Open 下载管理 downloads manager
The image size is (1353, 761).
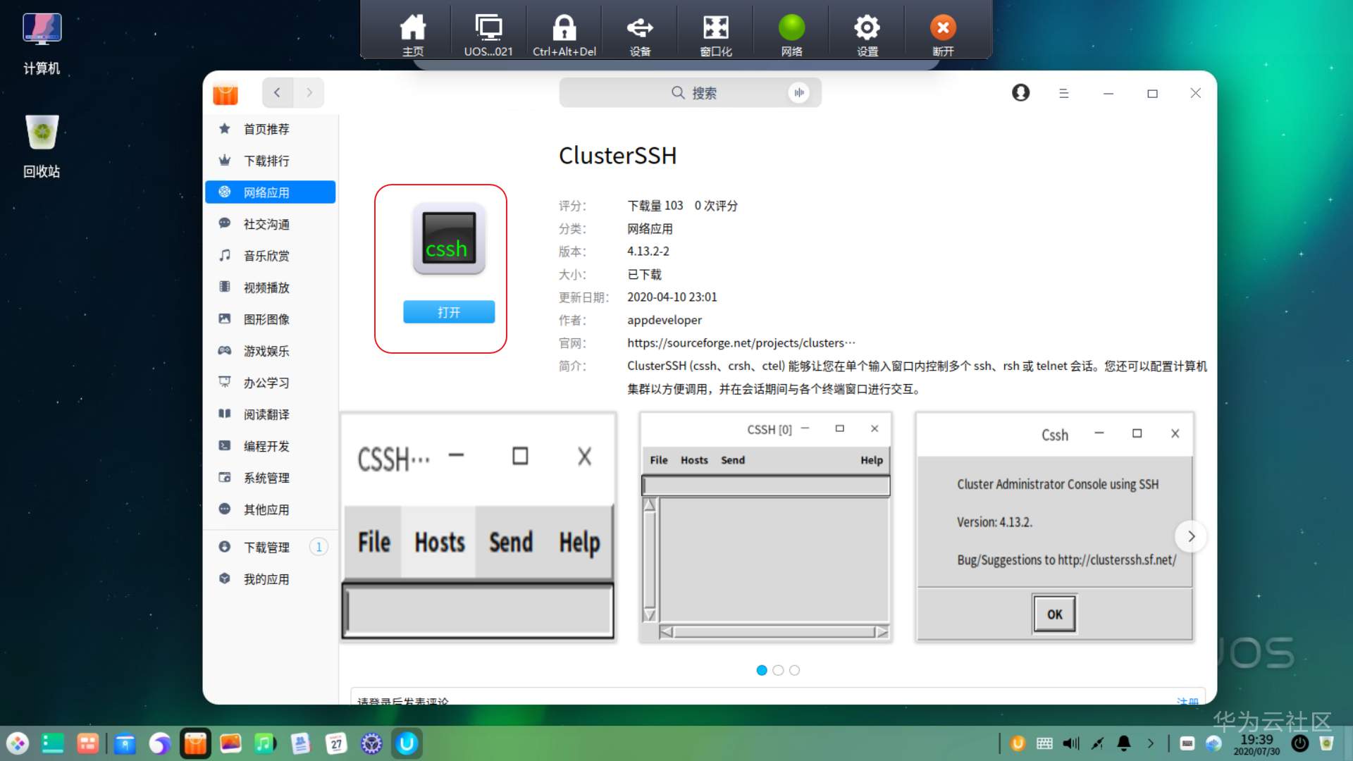point(266,547)
